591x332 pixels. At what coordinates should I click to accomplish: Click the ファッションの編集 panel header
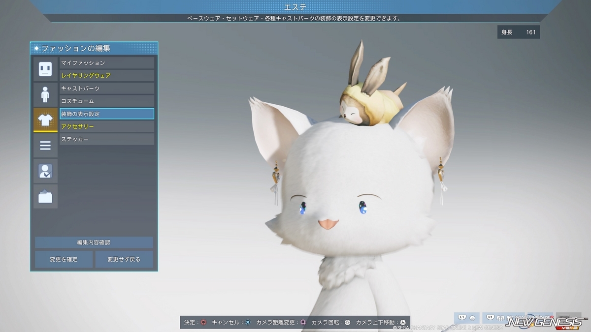tap(94, 48)
